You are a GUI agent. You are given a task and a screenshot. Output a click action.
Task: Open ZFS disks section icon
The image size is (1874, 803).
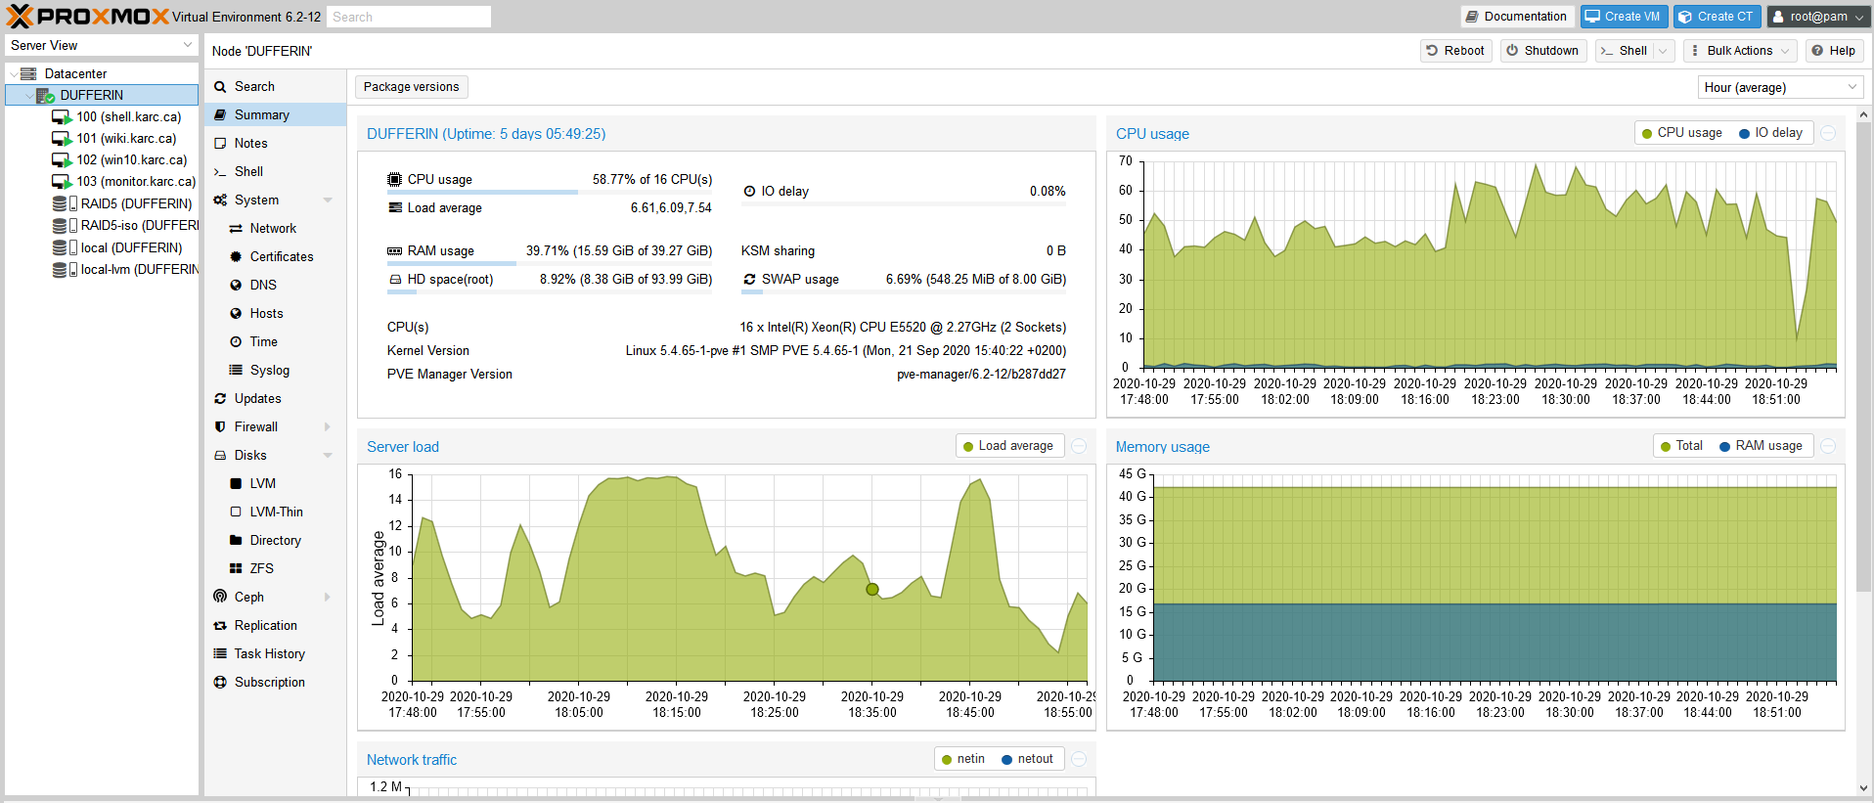pyautogui.click(x=236, y=568)
